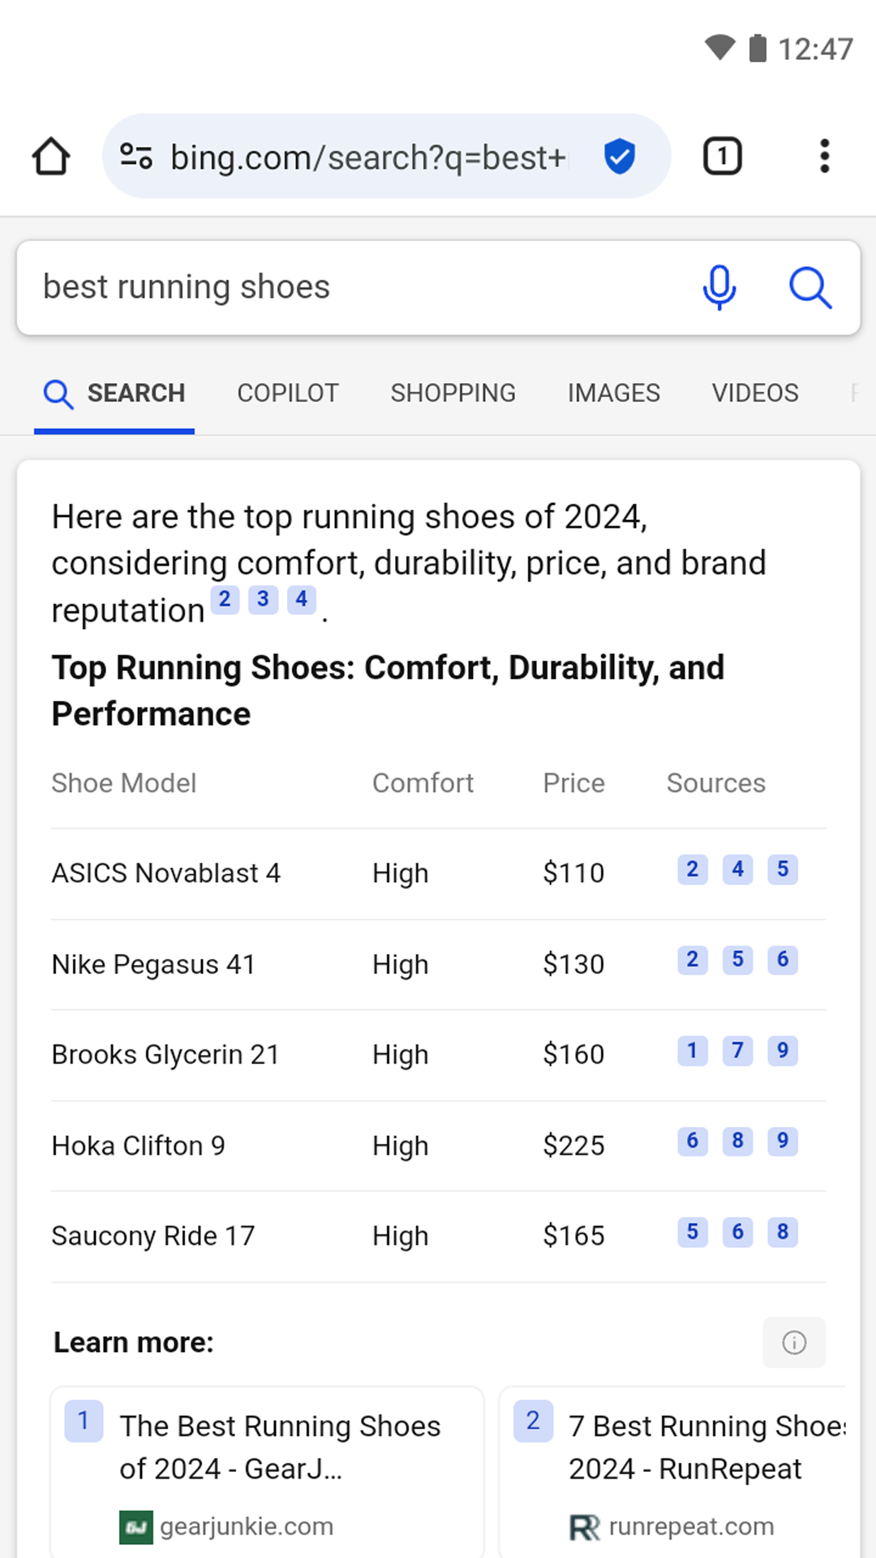This screenshot has width=876, height=1558.
Task: Open site settings icon in address bar
Action: tap(136, 156)
